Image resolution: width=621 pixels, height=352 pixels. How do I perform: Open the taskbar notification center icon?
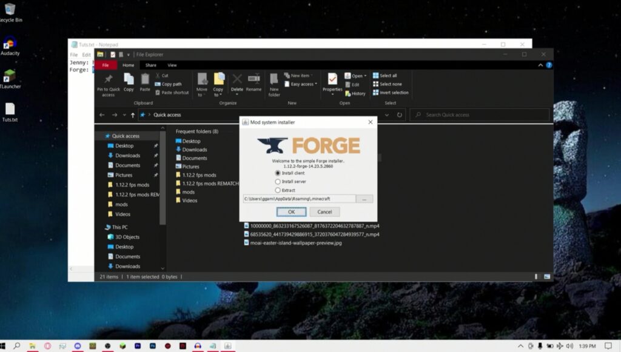pyautogui.click(x=608, y=346)
